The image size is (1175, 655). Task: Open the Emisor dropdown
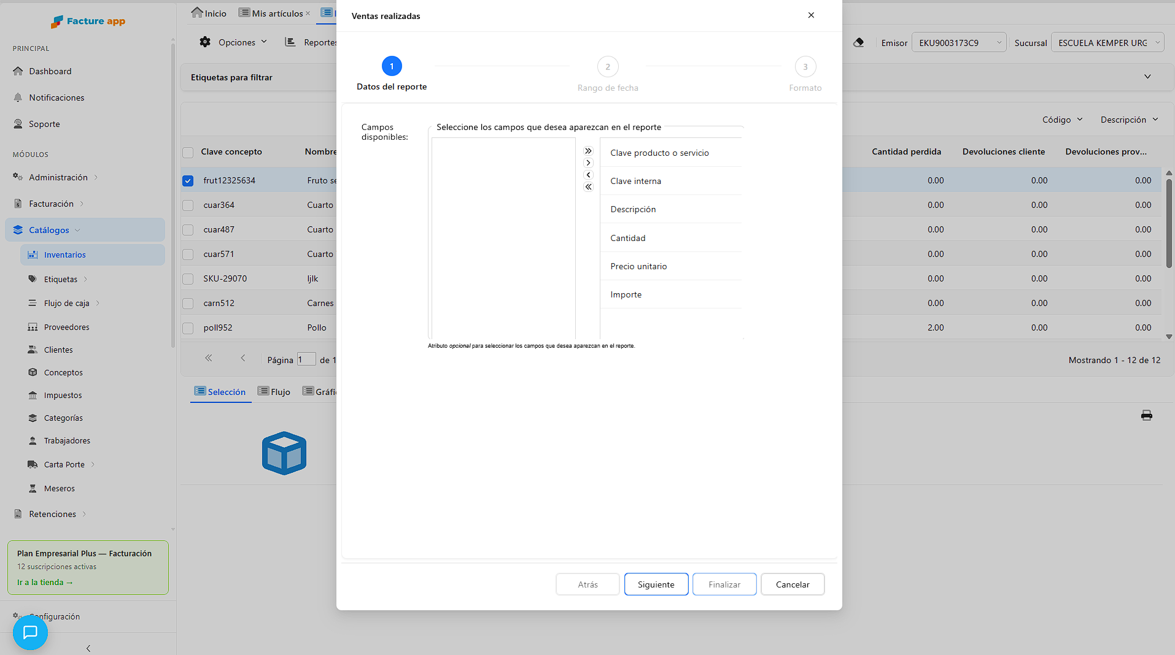click(959, 42)
